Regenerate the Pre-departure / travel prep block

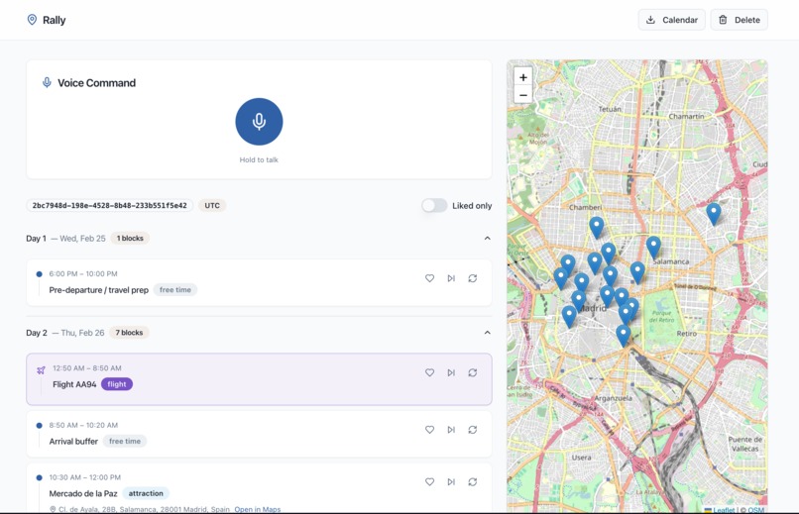473,278
